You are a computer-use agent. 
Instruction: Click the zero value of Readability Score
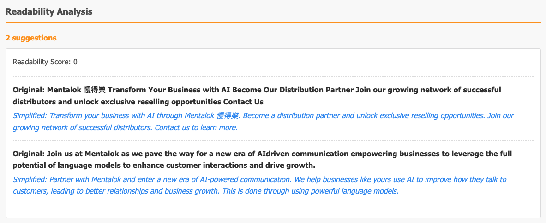(x=75, y=62)
